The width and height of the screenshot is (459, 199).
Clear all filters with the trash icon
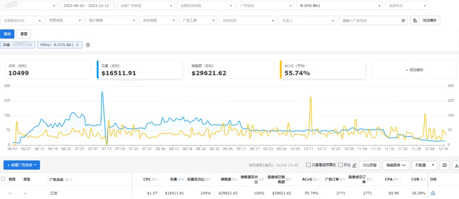pos(88,45)
